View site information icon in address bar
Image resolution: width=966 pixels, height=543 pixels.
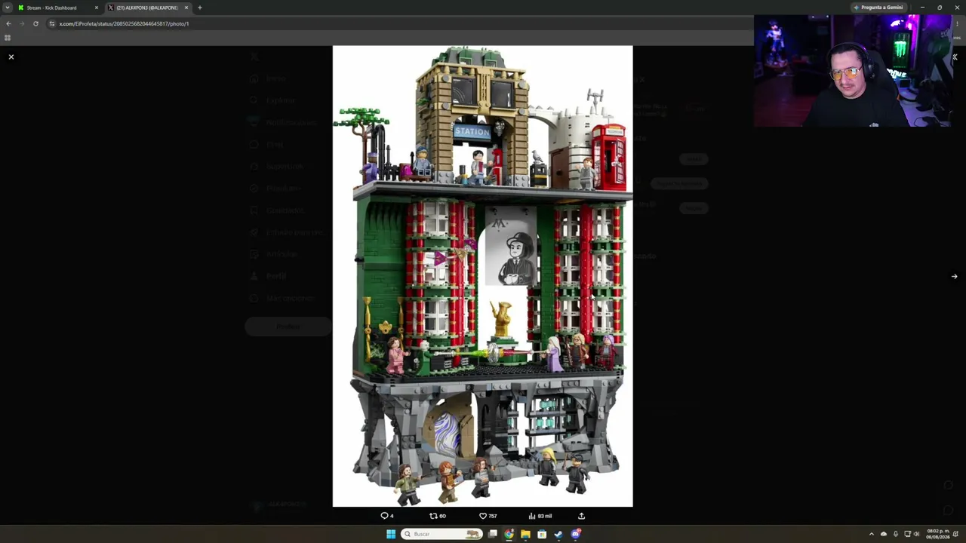click(x=52, y=23)
